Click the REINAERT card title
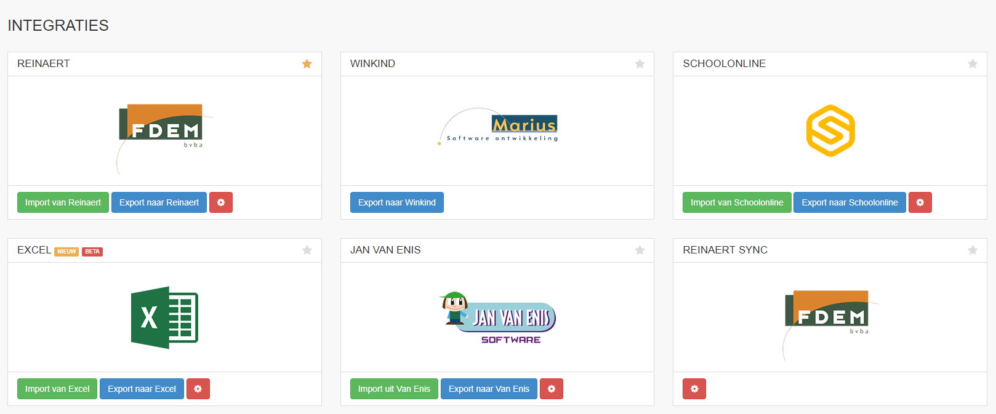This screenshot has height=414, width=996. pyautogui.click(x=44, y=63)
